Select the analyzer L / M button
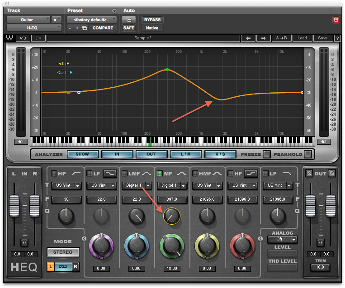345x288 pixels. [x=186, y=154]
